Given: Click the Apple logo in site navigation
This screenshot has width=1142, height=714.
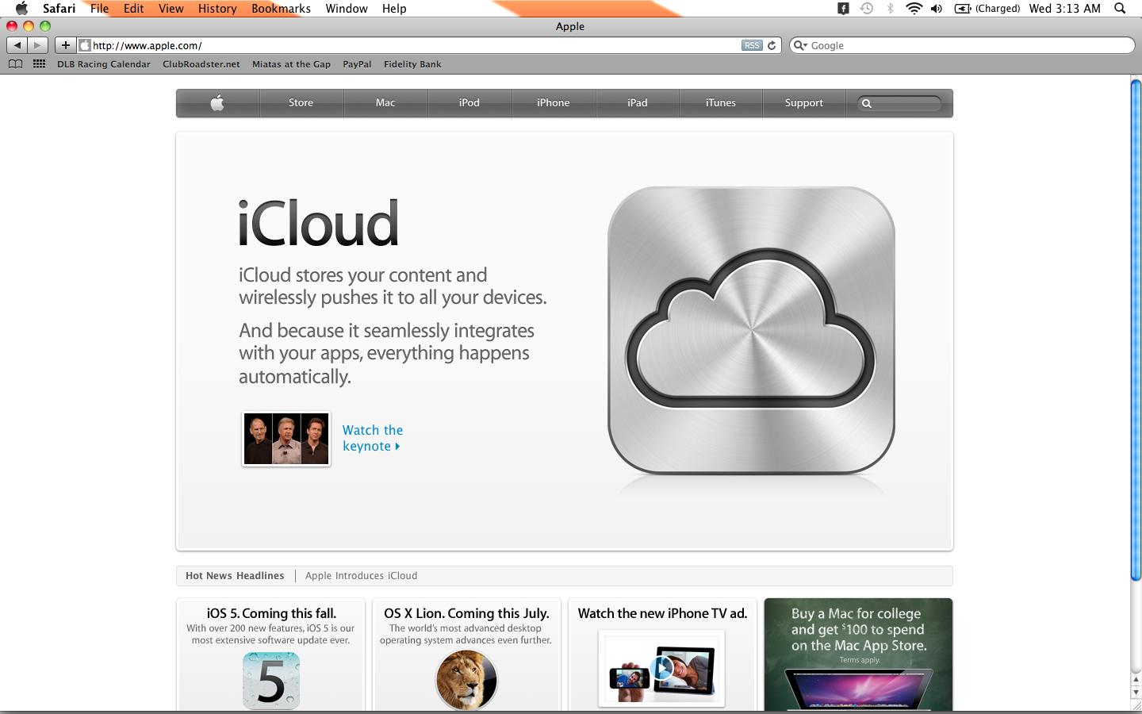Looking at the screenshot, I should (217, 102).
